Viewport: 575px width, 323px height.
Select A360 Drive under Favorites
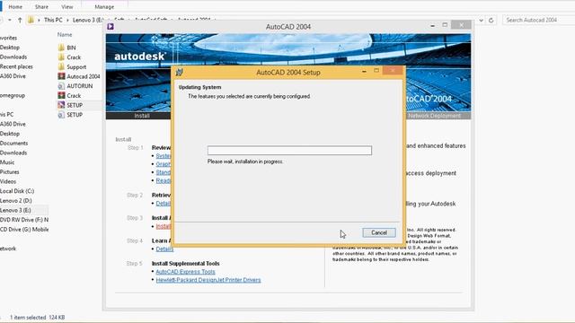tap(13, 75)
